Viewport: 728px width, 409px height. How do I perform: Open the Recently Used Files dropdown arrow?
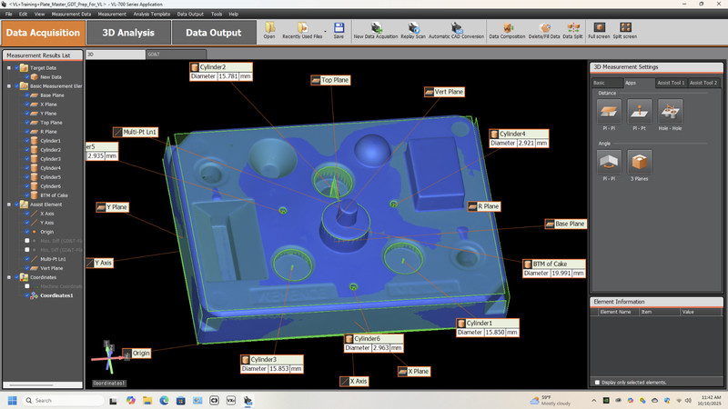(325, 31)
